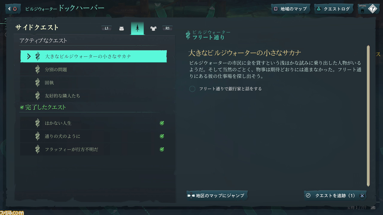Image resolution: width=383 pixels, height=215 pixels.
Task: Select quest 大きなビルジウォーターの小さなサカナ
Action: coord(94,56)
